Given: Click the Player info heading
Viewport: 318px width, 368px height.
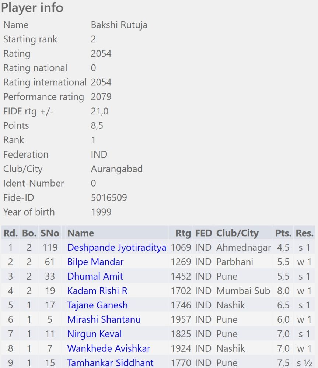Looking at the screenshot, I should coord(32,8).
